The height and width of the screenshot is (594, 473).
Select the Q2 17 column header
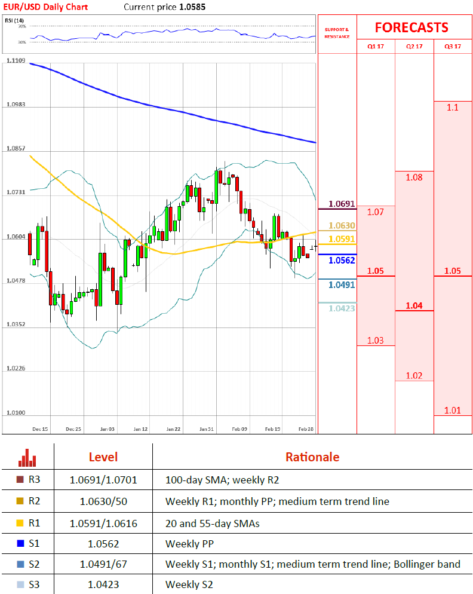414,46
